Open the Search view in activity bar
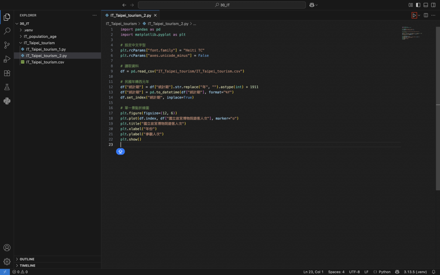The height and width of the screenshot is (275, 440). tap(7, 31)
